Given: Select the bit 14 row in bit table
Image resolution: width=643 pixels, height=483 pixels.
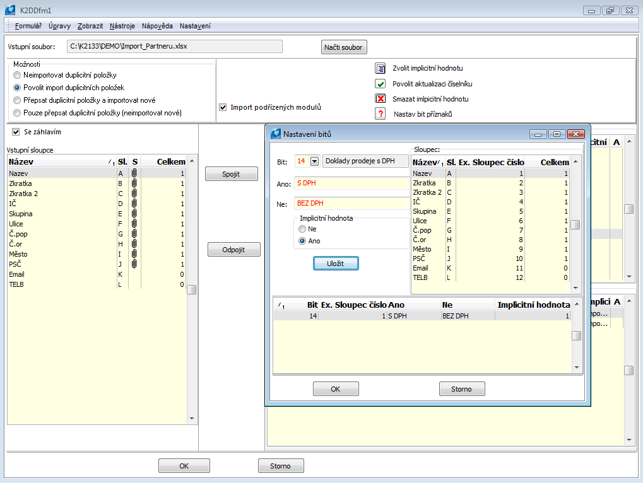Looking at the screenshot, I should click(x=422, y=316).
